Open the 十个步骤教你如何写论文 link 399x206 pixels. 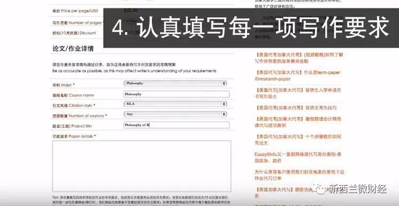(x=298, y=140)
